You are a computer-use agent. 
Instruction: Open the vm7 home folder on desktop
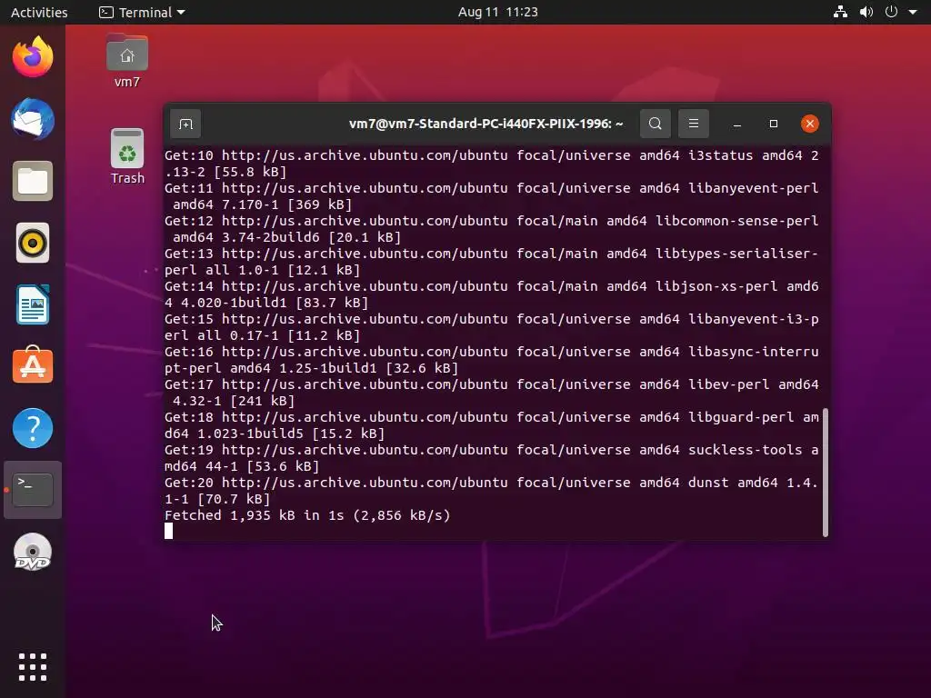[x=127, y=61]
